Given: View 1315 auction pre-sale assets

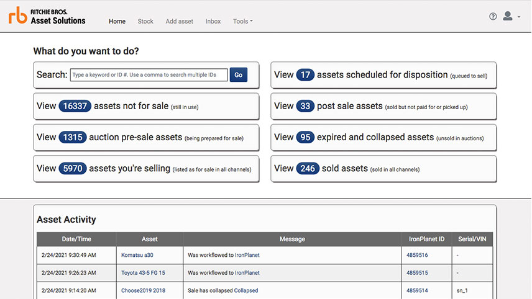Looking at the screenshot, I should (x=146, y=138).
